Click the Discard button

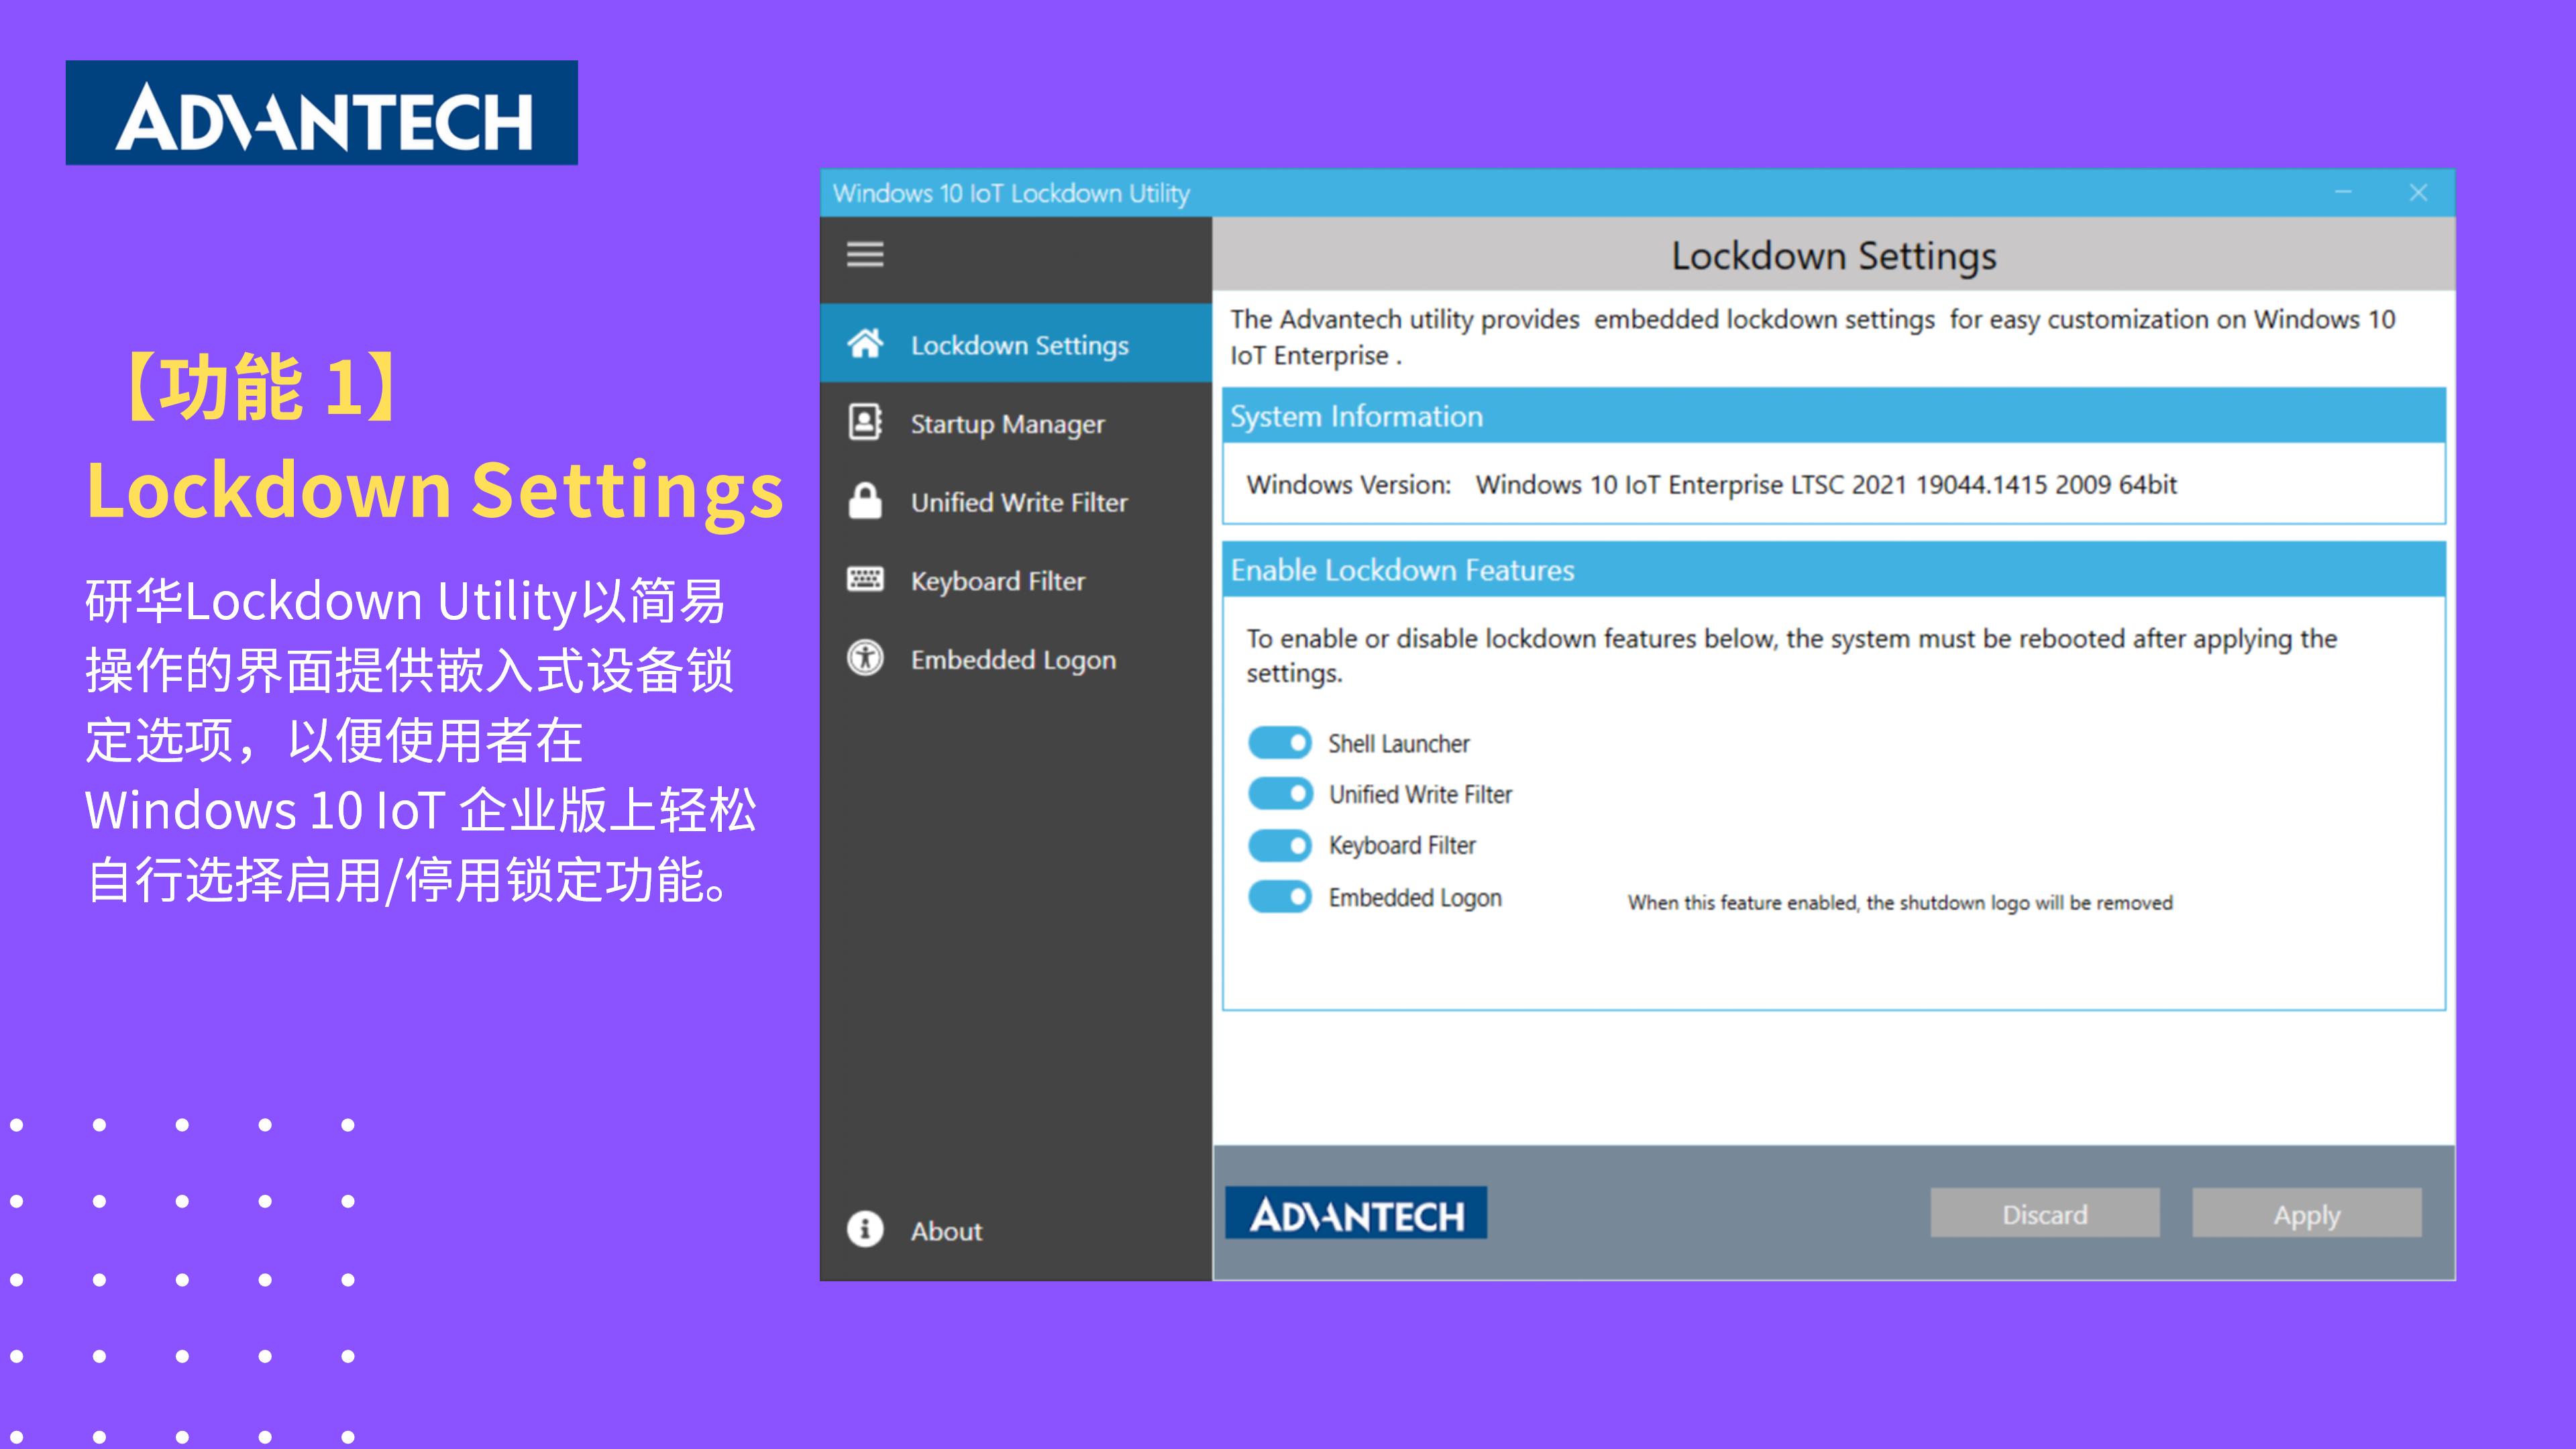click(x=2045, y=1214)
